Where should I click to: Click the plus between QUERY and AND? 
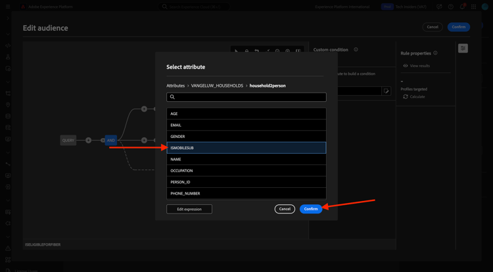pyautogui.click(x=88, y=141)
